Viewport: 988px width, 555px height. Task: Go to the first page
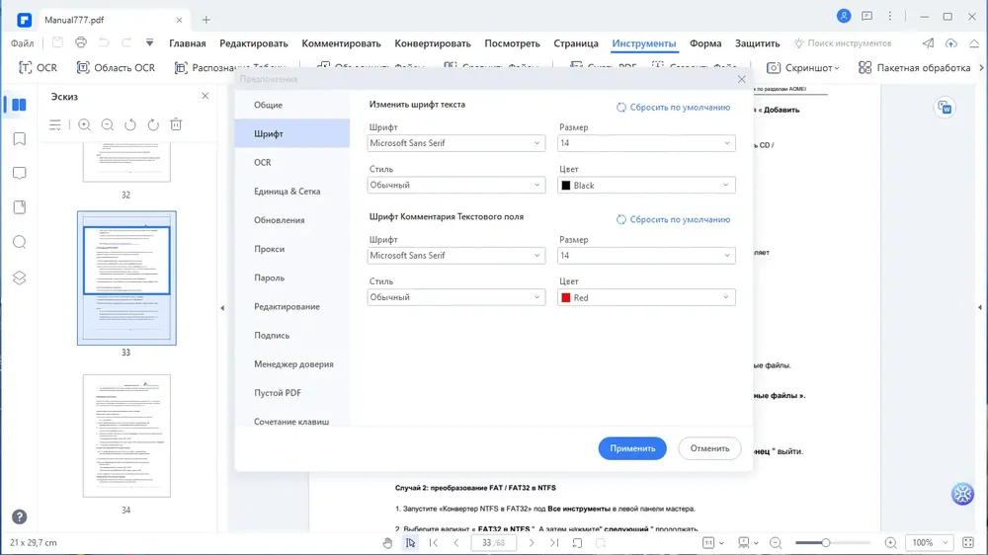pos(434,543)
